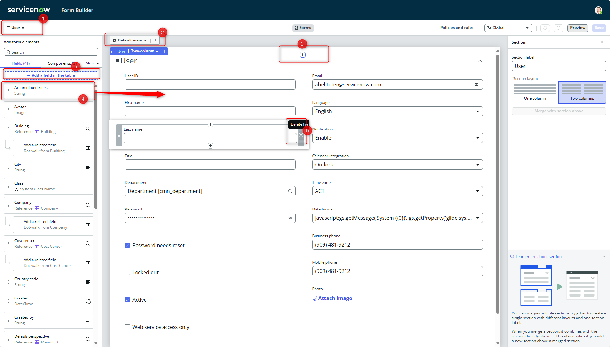Click the table icon for Dot-walk from Company
This screenshot has width=610, height=347.
click(88, 225)
